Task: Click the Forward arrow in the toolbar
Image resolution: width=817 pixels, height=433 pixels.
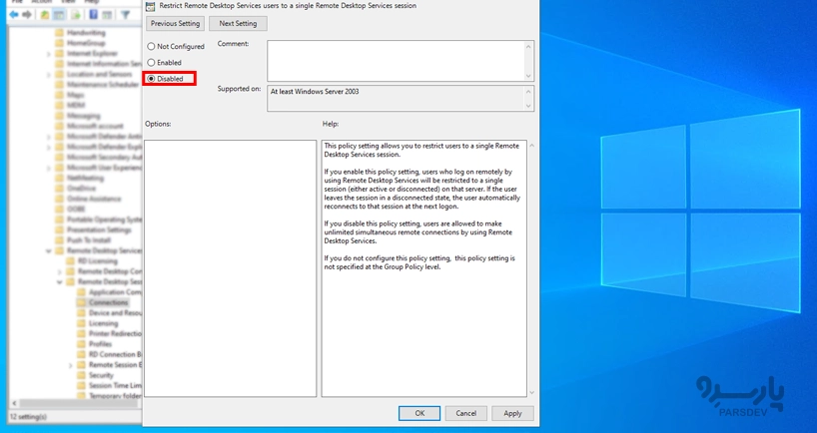Action: [x=27, y=15]
